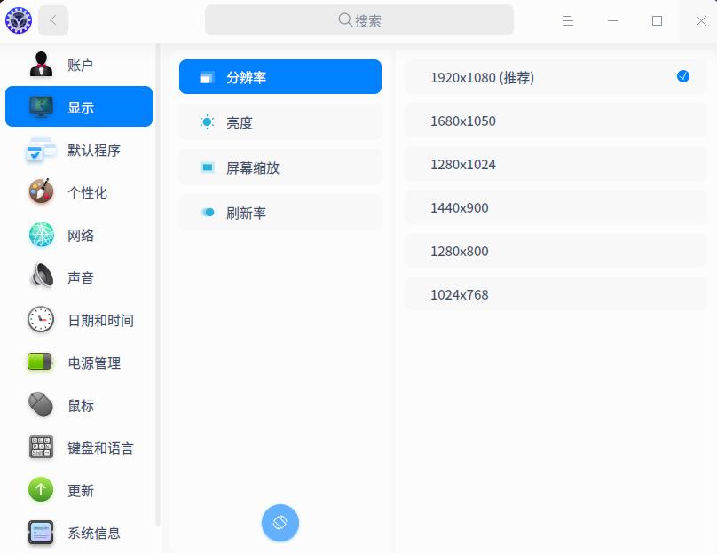Choose the 1280x1024 resolution
This screenshot has height=553, width=717.
pyautogui.click(x=555, y=164)
